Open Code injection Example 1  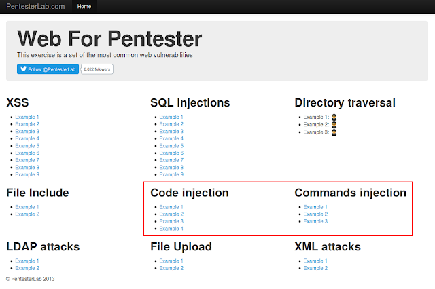[x=171, y=207]
